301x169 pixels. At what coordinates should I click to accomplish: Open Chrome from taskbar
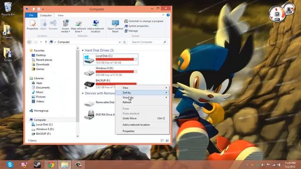click(x=51, y=165)
